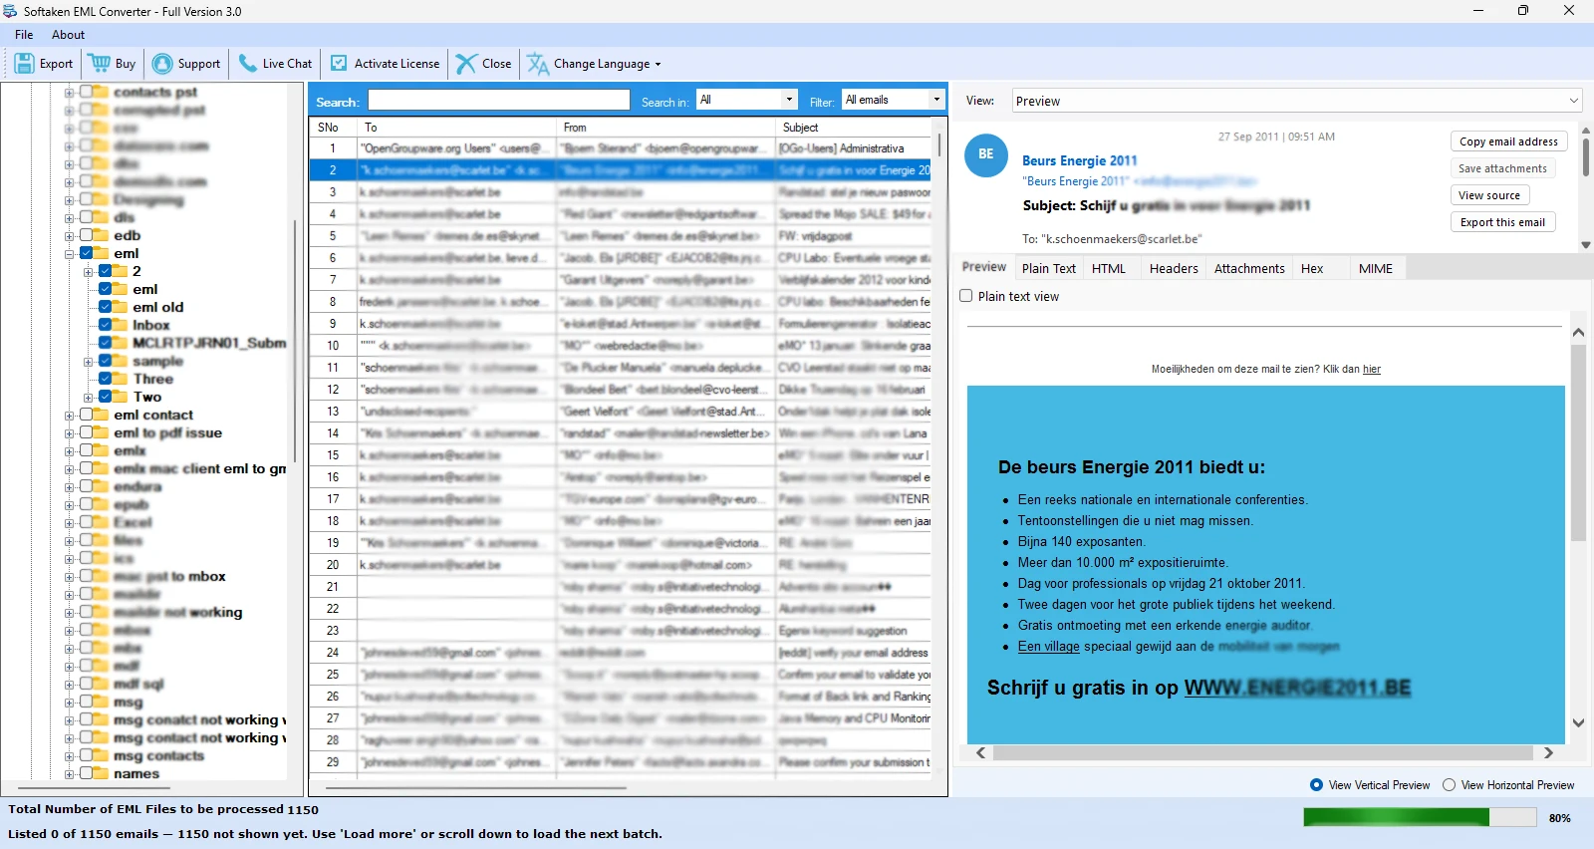Image resolution: width=1594 pixels, height=849 pixels.
Task: Check the edb folder checkbox
Action: pyautogui.click(x=86, y=235)
